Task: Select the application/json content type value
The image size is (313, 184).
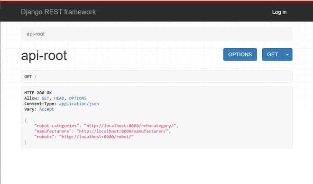Action: tap(79, 104)
